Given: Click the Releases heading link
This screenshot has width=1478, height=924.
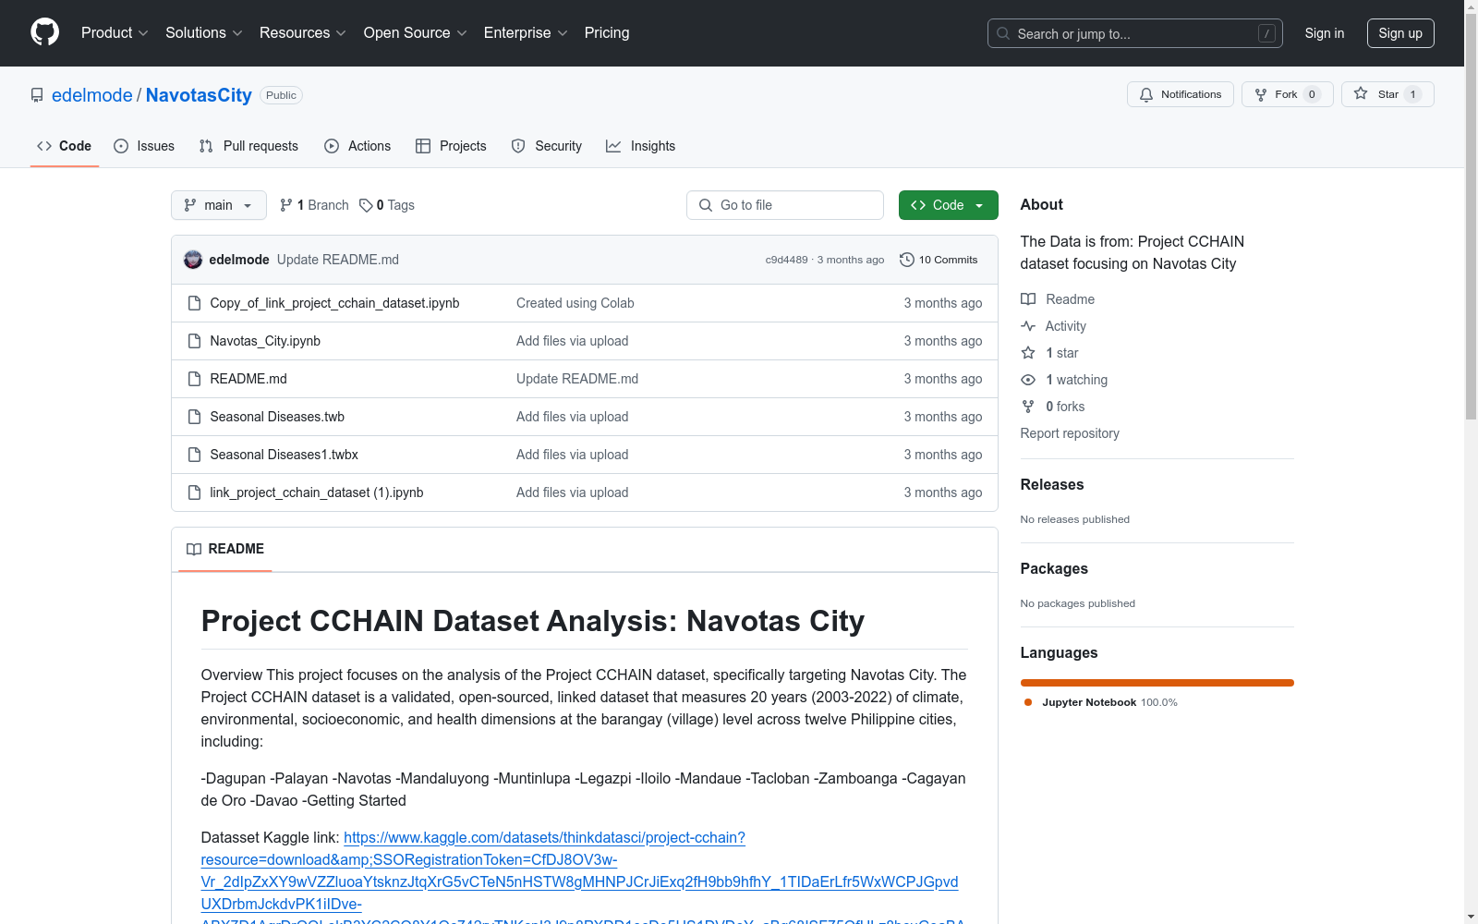Looking at the screenshot, I should [x=1052, y=484].
